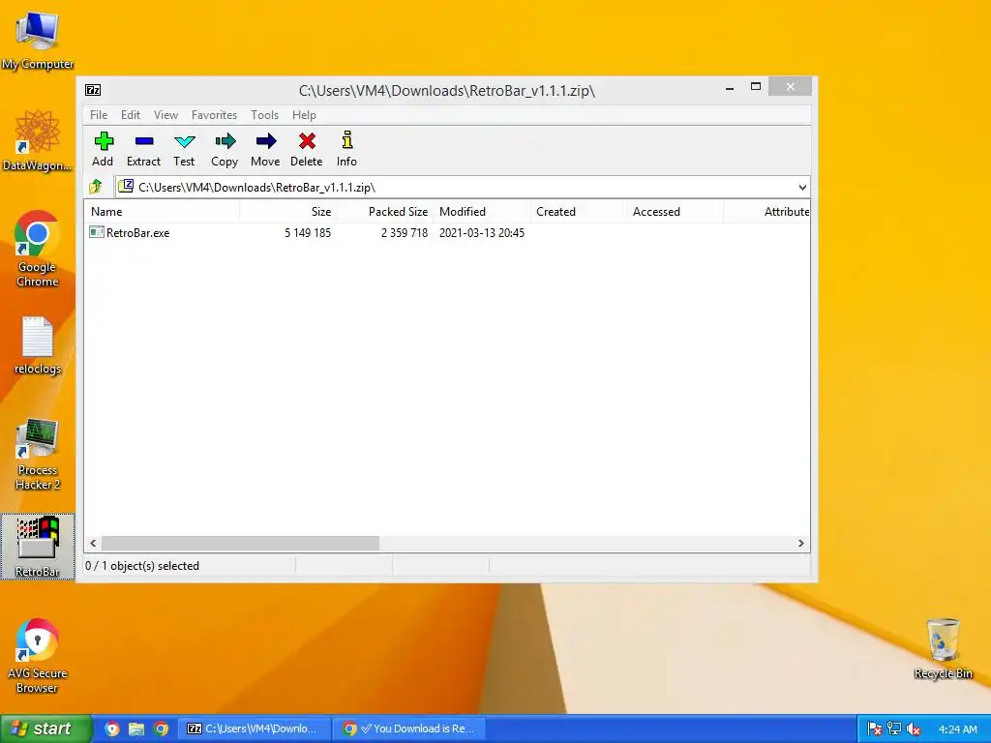Click the scroll right arrow

coord(800,544)
